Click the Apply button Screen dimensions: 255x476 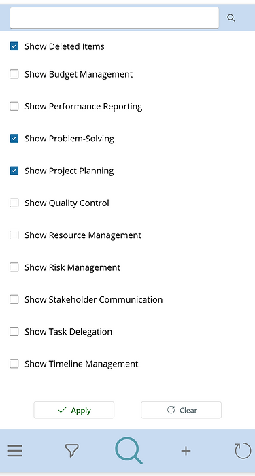click(x=73, y=410)
